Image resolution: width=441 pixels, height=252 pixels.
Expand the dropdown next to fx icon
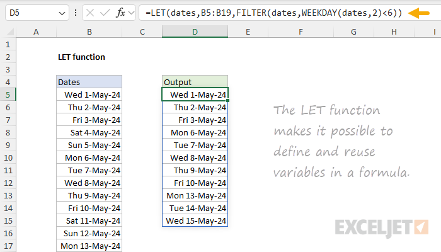click(131, 13)
